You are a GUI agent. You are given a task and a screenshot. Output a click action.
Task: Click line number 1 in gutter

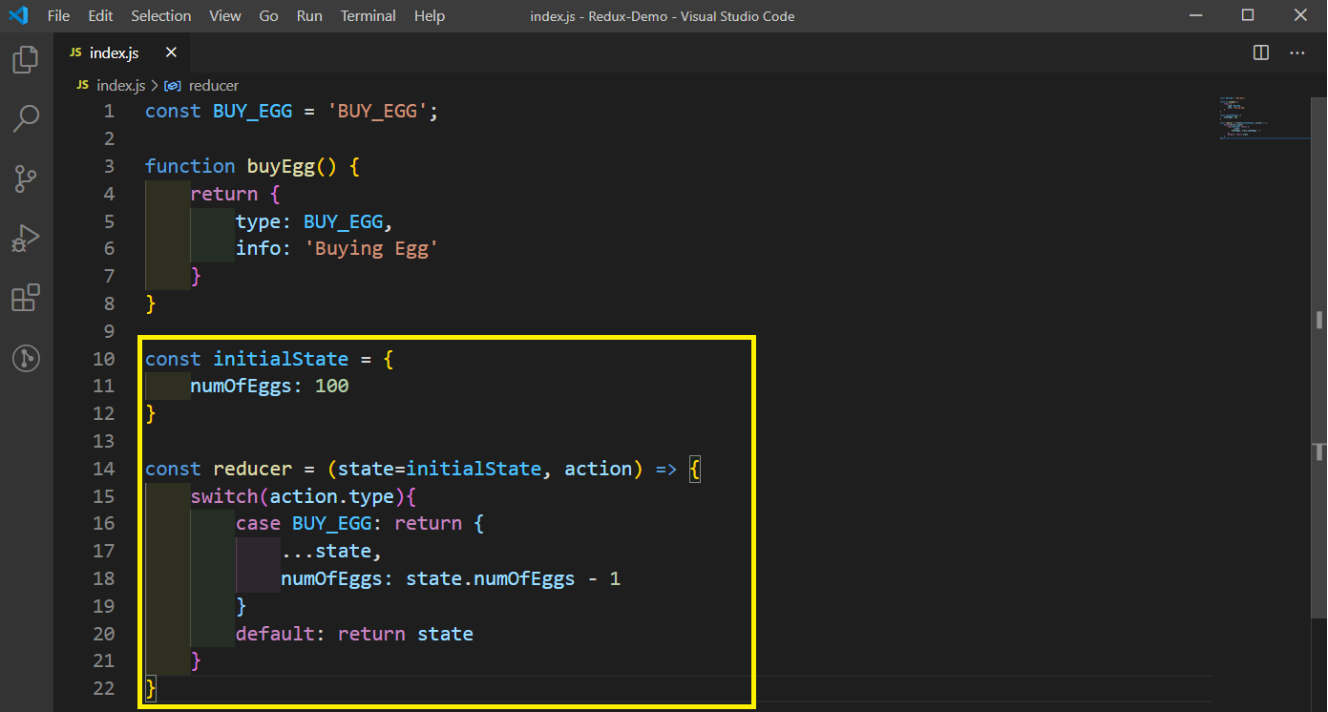(109, 111)
